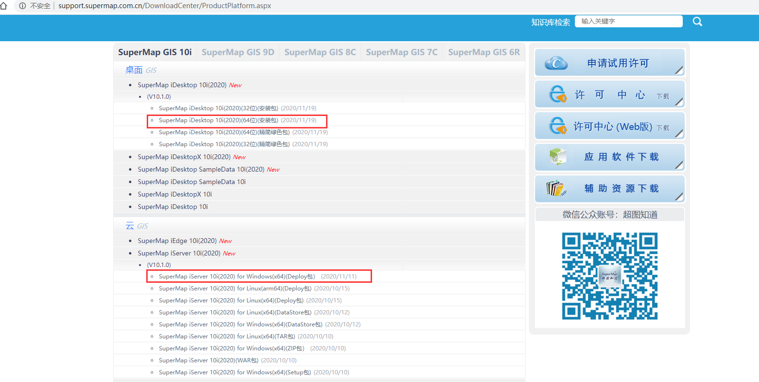The image size is (759, 382).
Task: Click the browser home icon
Action: tap(4, 6)
